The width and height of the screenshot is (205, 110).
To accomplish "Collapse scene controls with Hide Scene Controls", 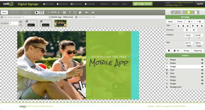I will coord(12,17).
